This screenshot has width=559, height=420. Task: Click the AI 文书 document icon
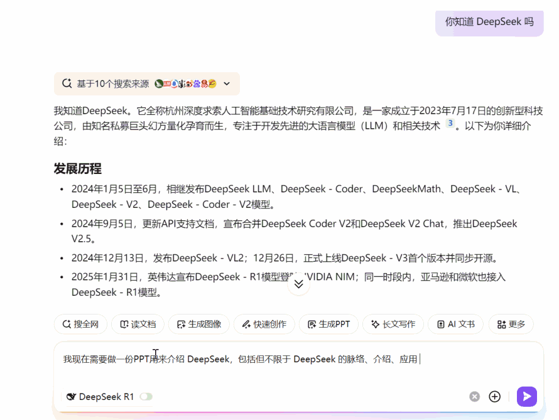tap(441, 324)
